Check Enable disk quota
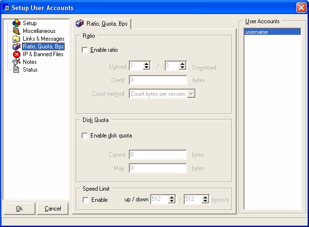 (x=85, y=136)
